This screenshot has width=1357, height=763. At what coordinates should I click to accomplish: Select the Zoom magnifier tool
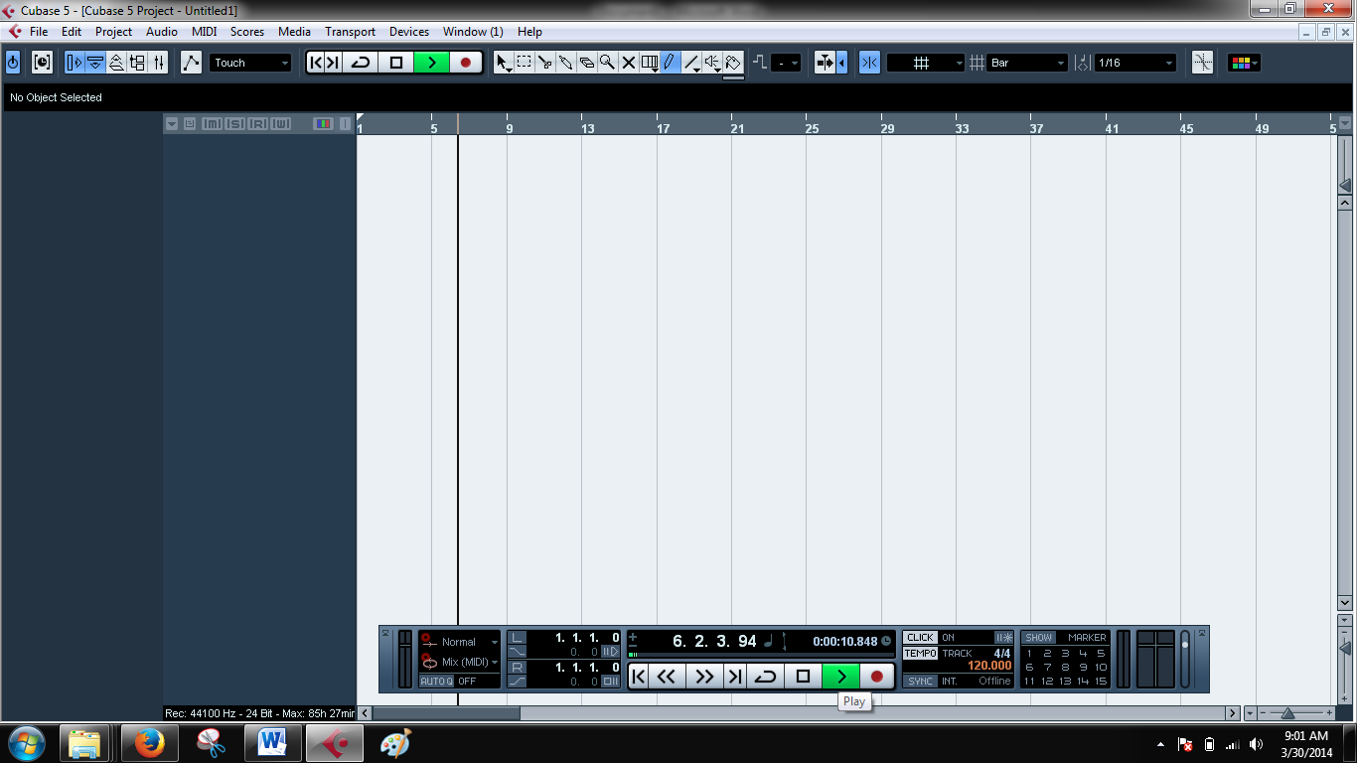[x=606, y=62]
